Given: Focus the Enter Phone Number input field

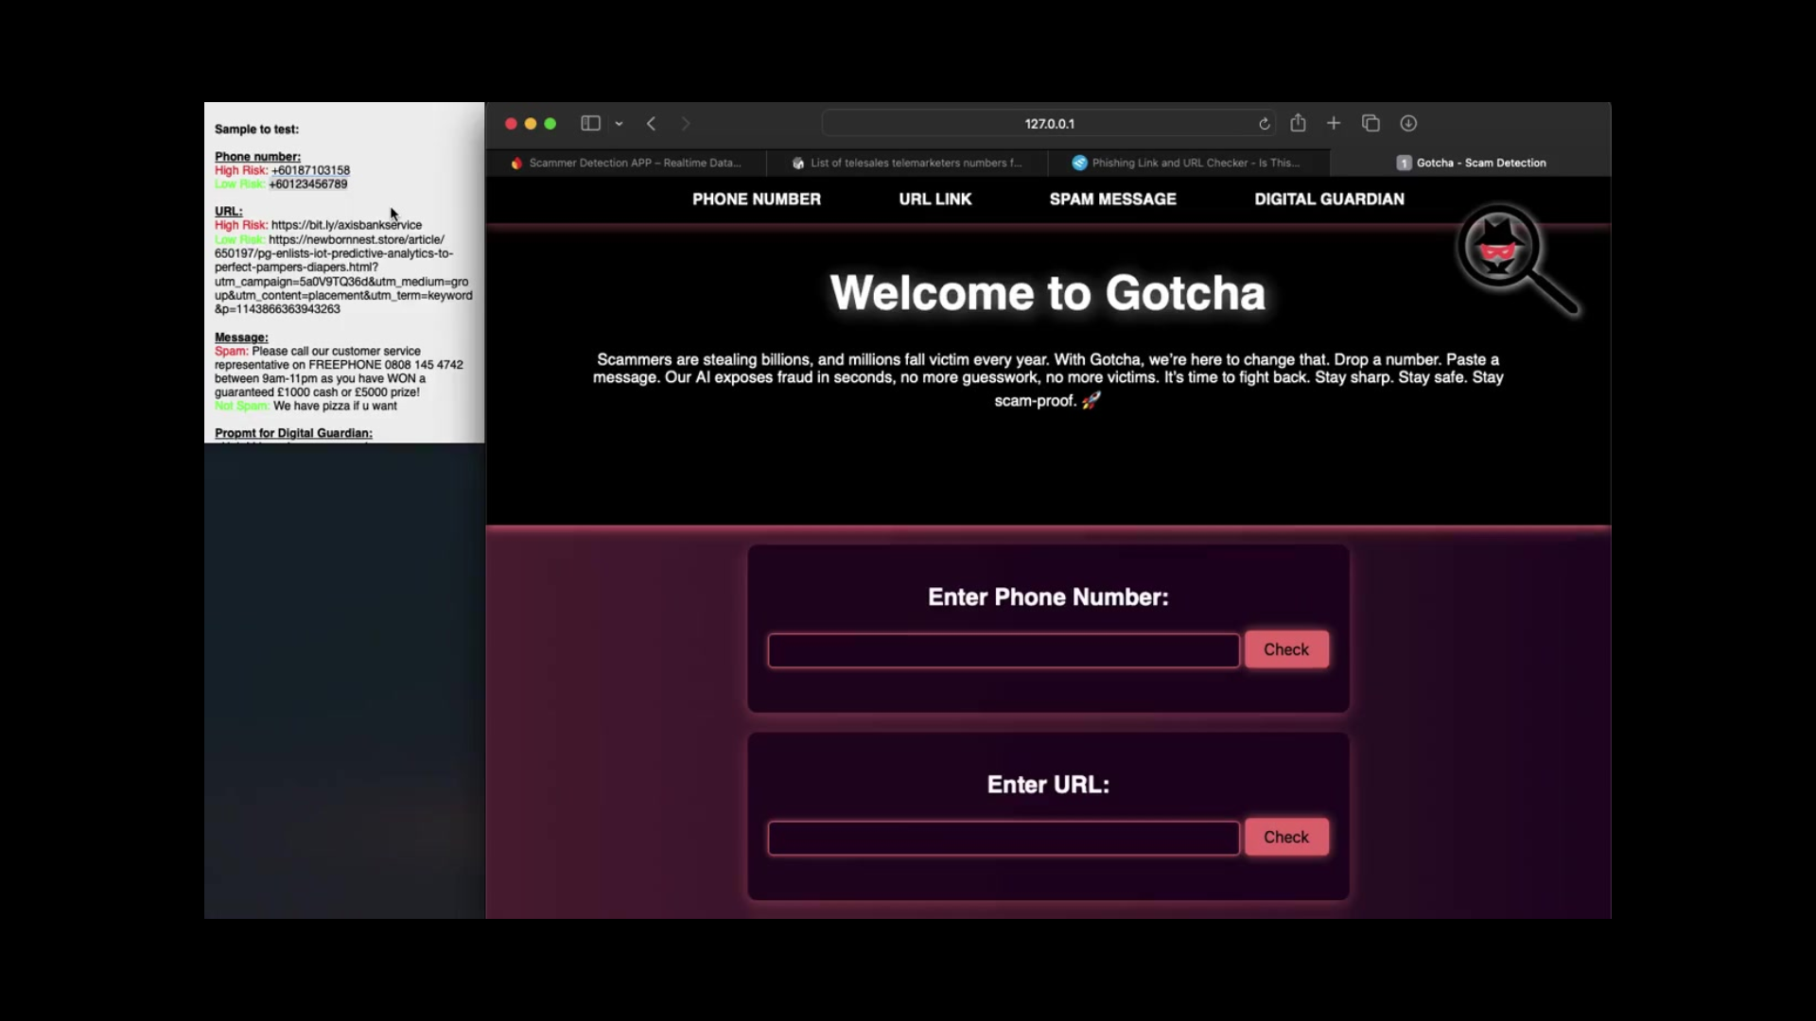Looking at the screenshot, I should (x=1003, y=650).
